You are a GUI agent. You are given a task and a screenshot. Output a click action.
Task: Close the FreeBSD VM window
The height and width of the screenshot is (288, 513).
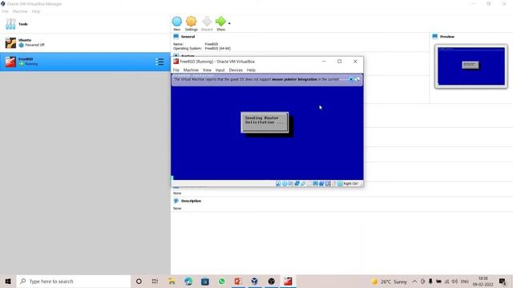[x=355, y=62]
